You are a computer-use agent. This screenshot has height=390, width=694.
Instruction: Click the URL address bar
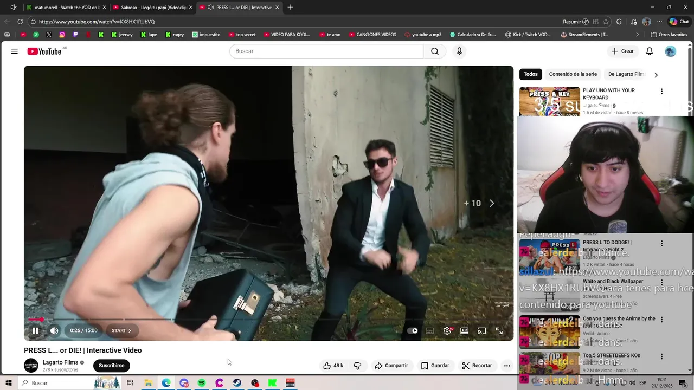[x=293, y=22]
